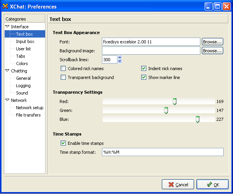Open the Input box settings
This screenshot has width=233, height=194.
click(x=25, y=41)
